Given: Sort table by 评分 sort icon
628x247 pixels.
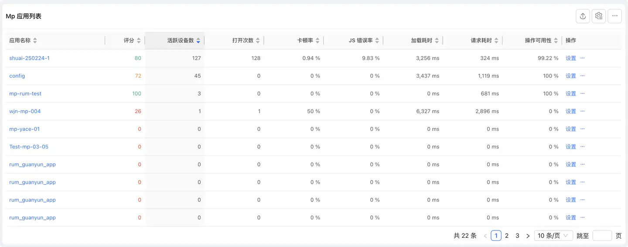Looking at the screenshot, I should pos(139,41).
